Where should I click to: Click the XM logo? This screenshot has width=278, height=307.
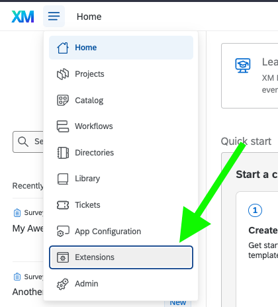[x=23, y=17]
